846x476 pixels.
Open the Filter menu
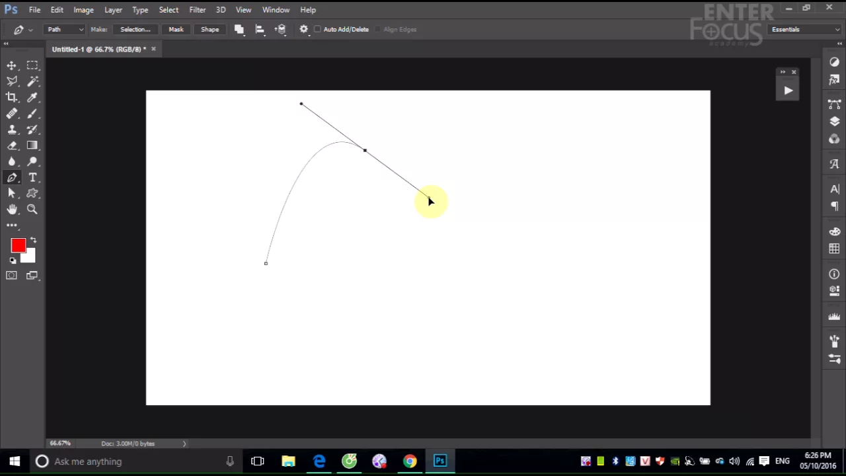(x=197, y=10)
